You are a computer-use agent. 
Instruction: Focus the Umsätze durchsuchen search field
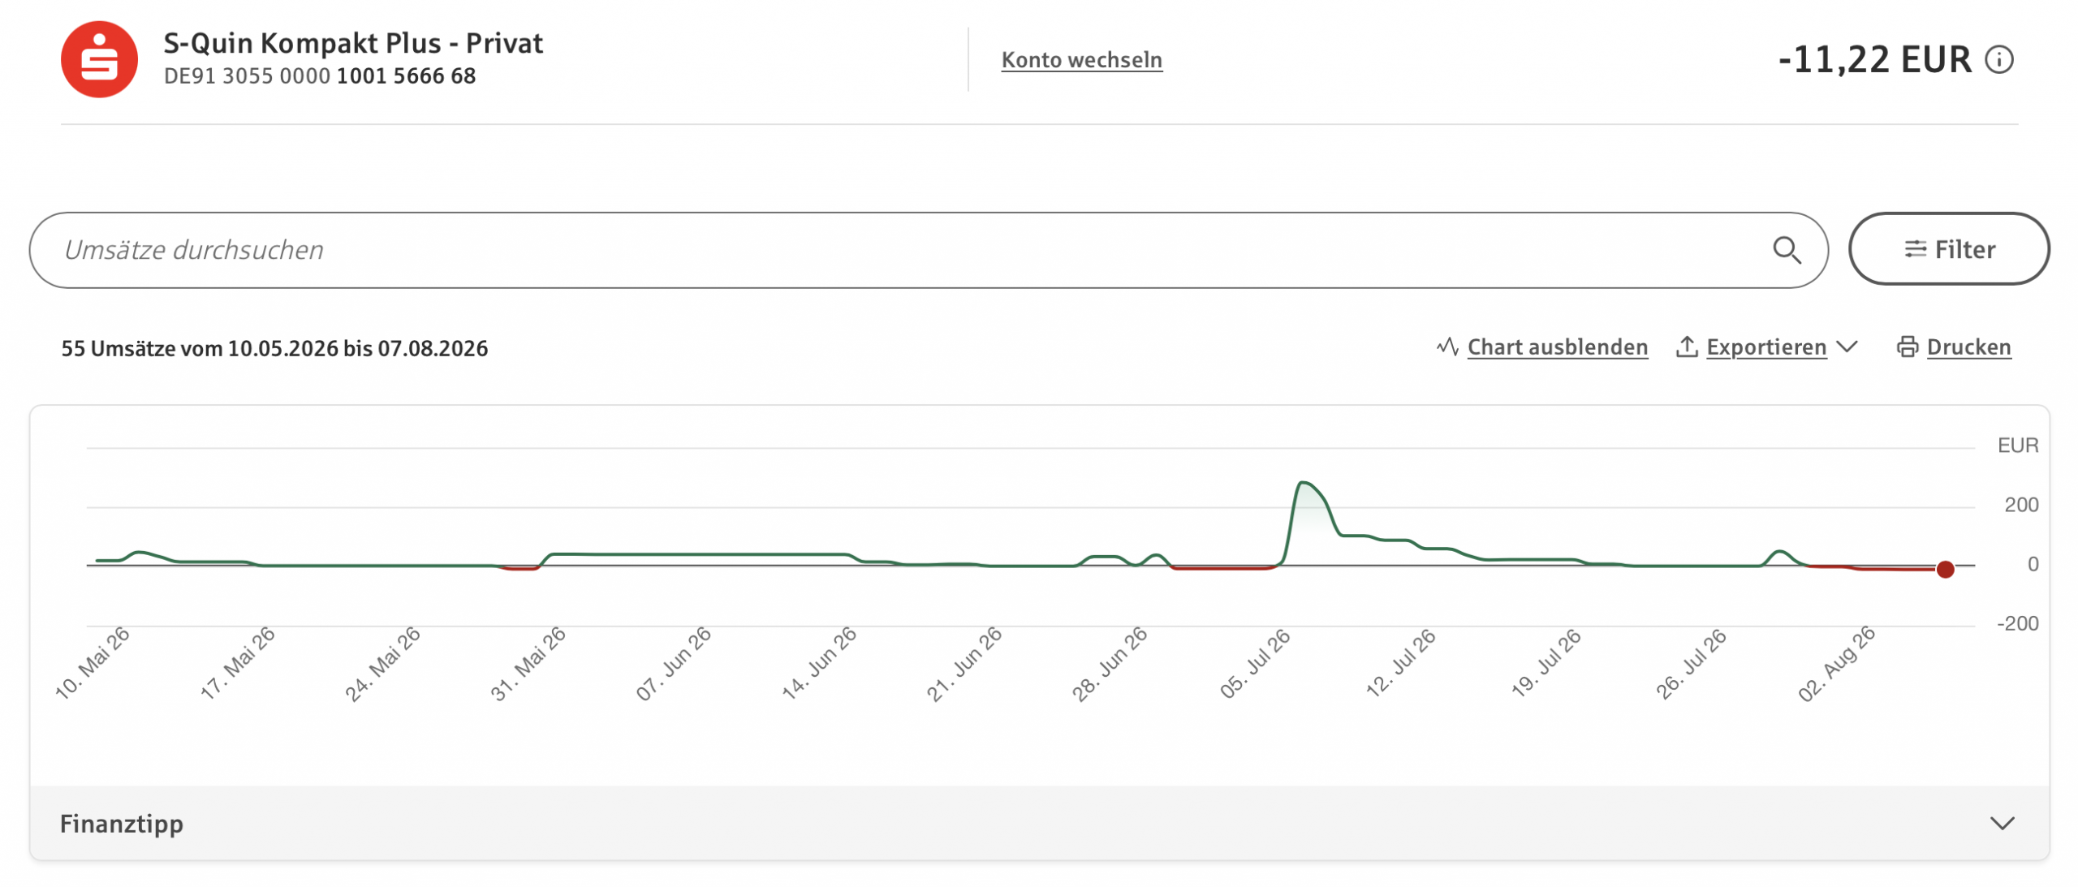click(928, 250)
